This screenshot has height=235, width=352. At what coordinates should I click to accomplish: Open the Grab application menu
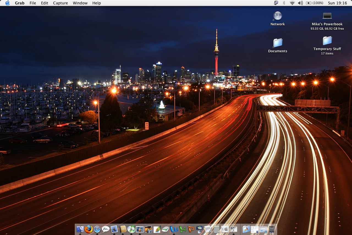tap(20, 3)
